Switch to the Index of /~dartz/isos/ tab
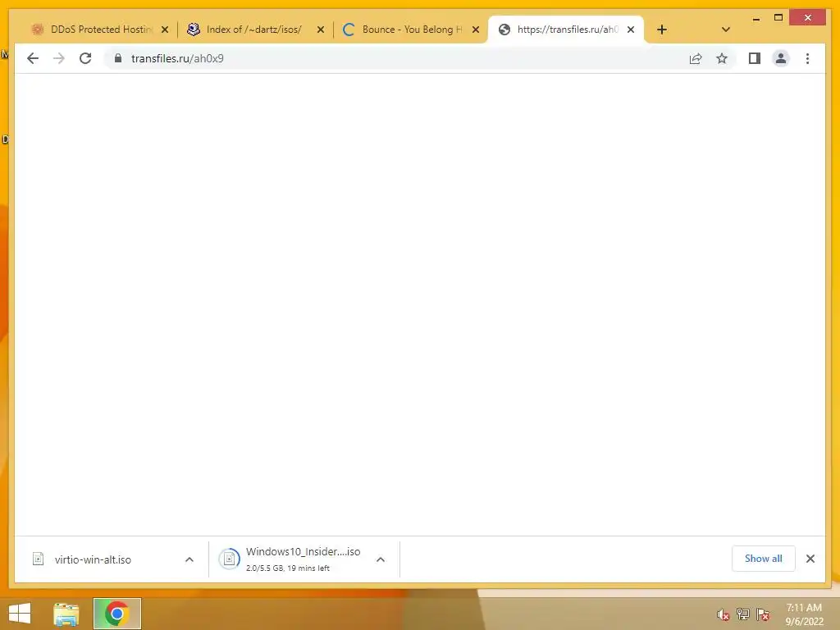Viewport: 840px width, 630px height. tap(255, 30)
